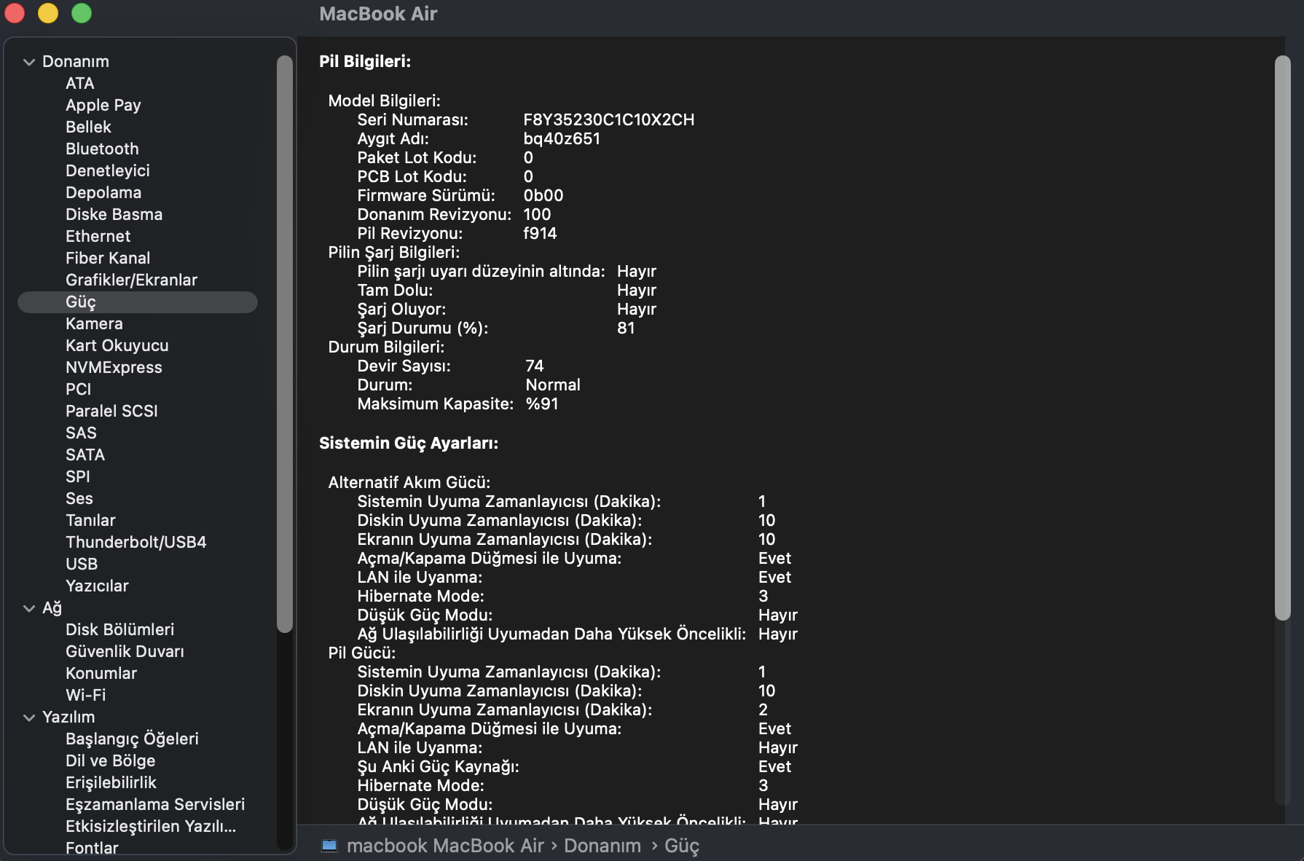Viewport: 1304px width, 861px height.
Task: Open Grafikler/Ekranlar information
Action: point(131,280)
